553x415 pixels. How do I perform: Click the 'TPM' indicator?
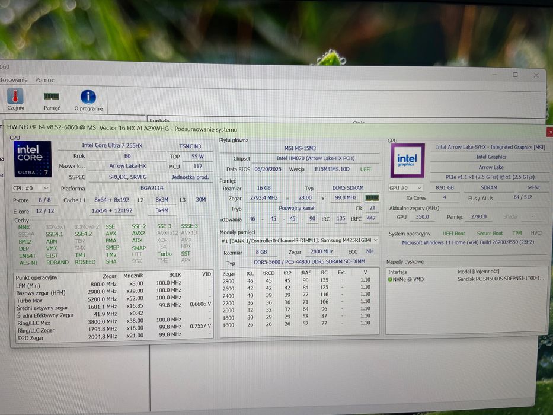tap(517, 233)
